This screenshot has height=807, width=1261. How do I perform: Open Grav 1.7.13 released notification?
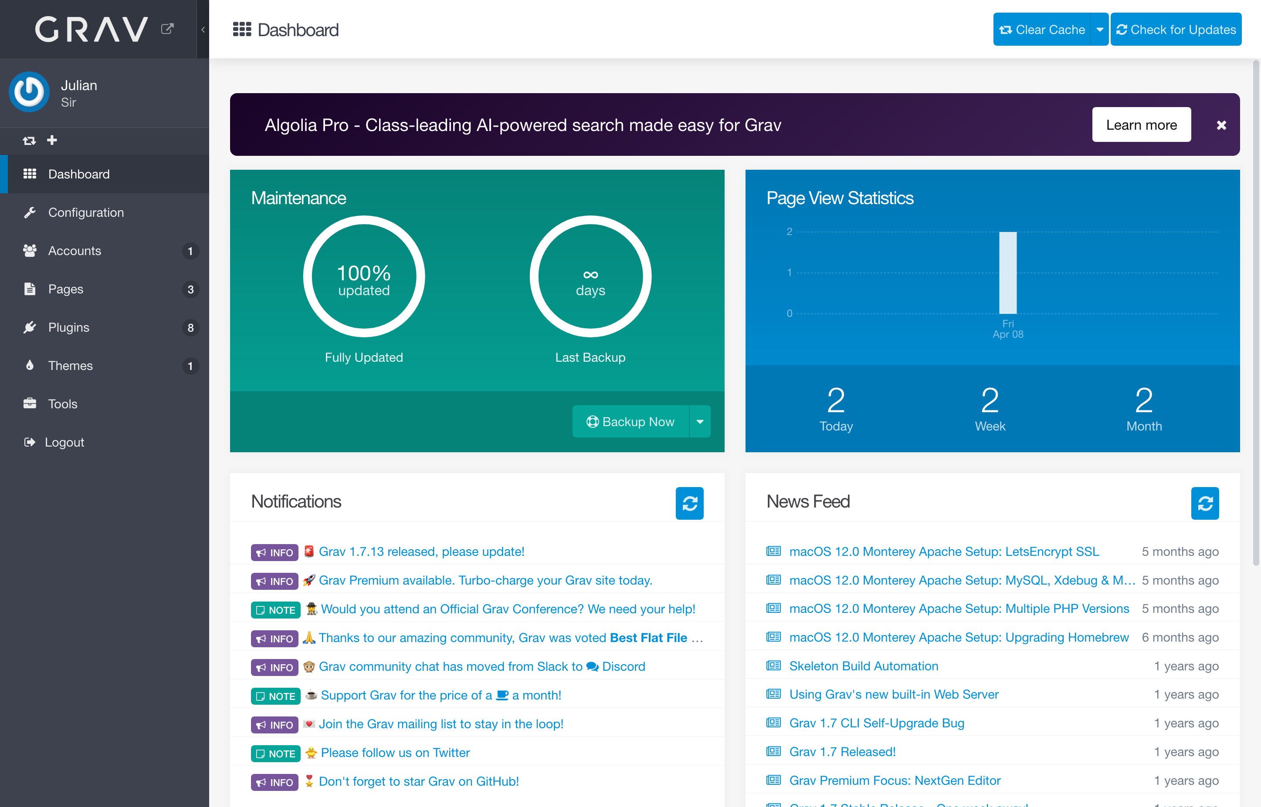(x=421, y=551)
